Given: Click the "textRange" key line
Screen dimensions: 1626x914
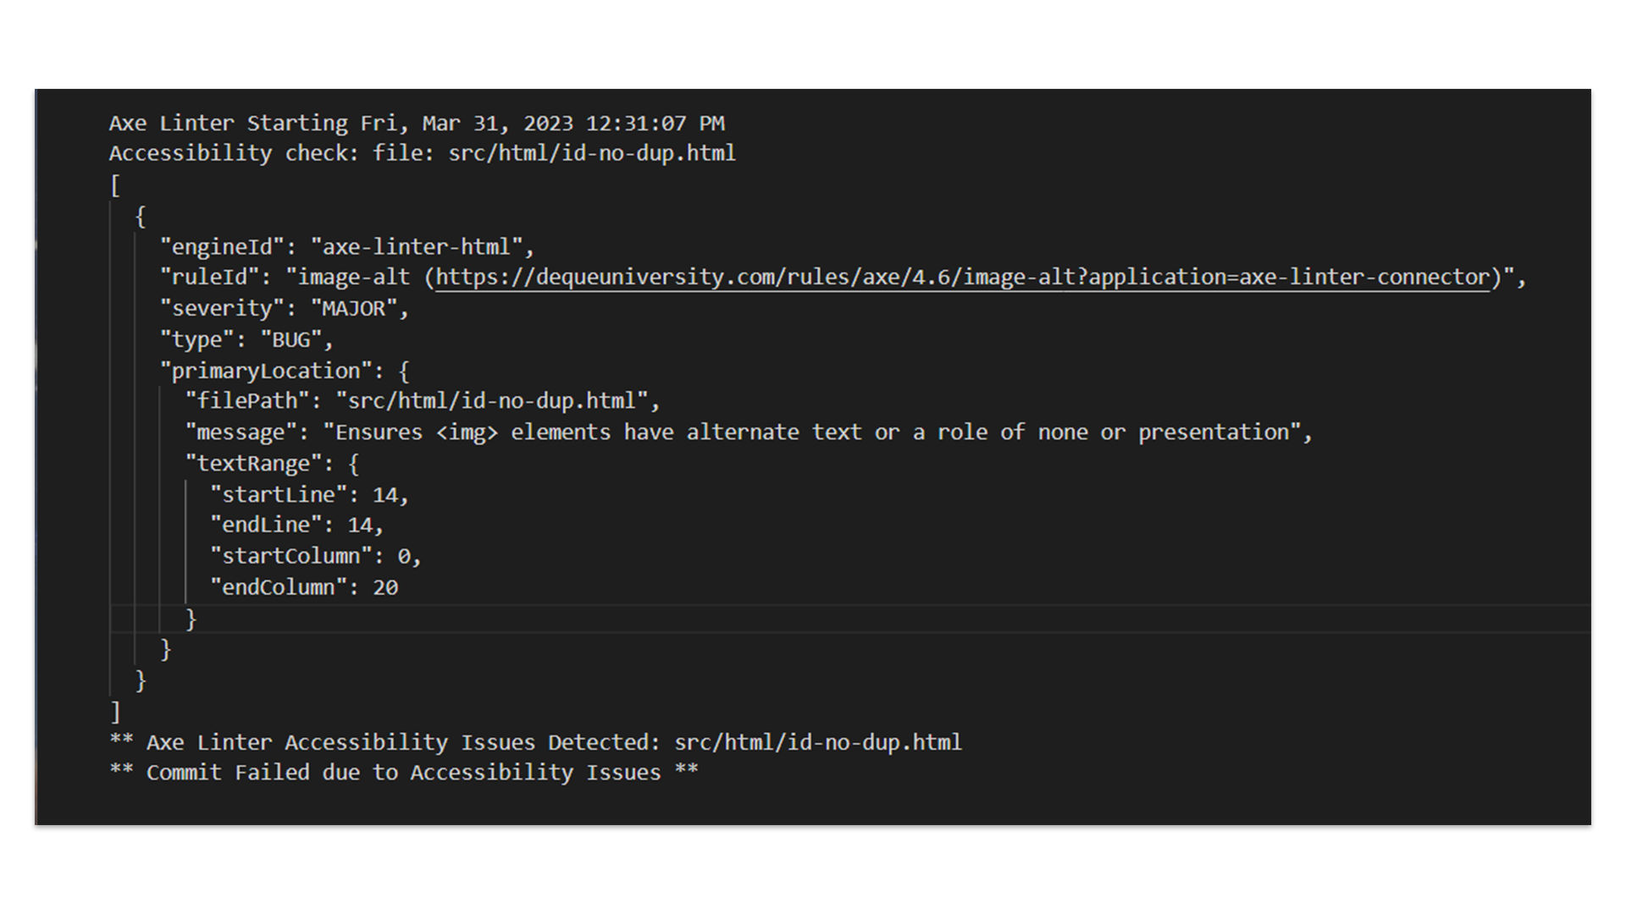Looking at the screenshot, I should coord(272,464).
